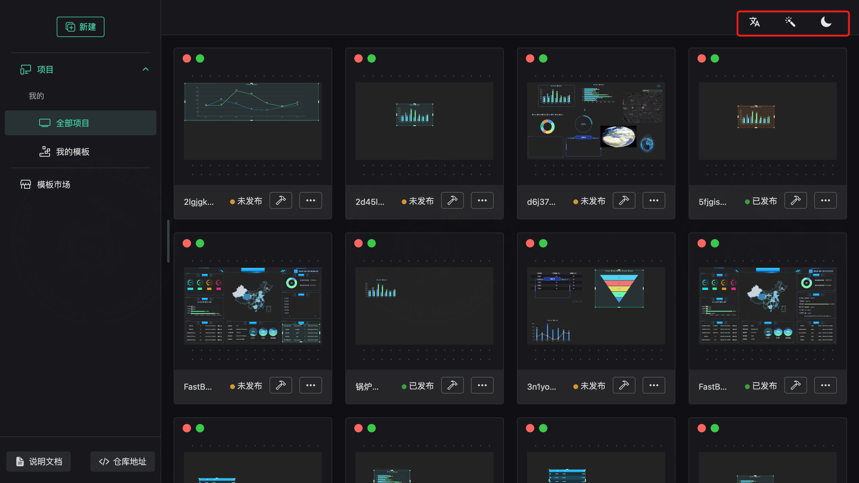Click the 我的模板 template icon
Image resolution: width=859 pixels, height=483 pixels.
click(45, 151)
